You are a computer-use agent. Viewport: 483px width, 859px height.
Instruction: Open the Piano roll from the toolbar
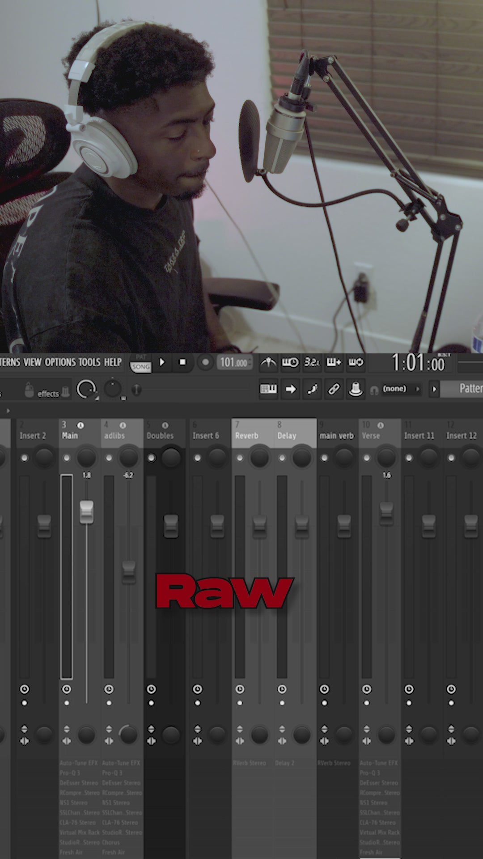click(268, 389)
